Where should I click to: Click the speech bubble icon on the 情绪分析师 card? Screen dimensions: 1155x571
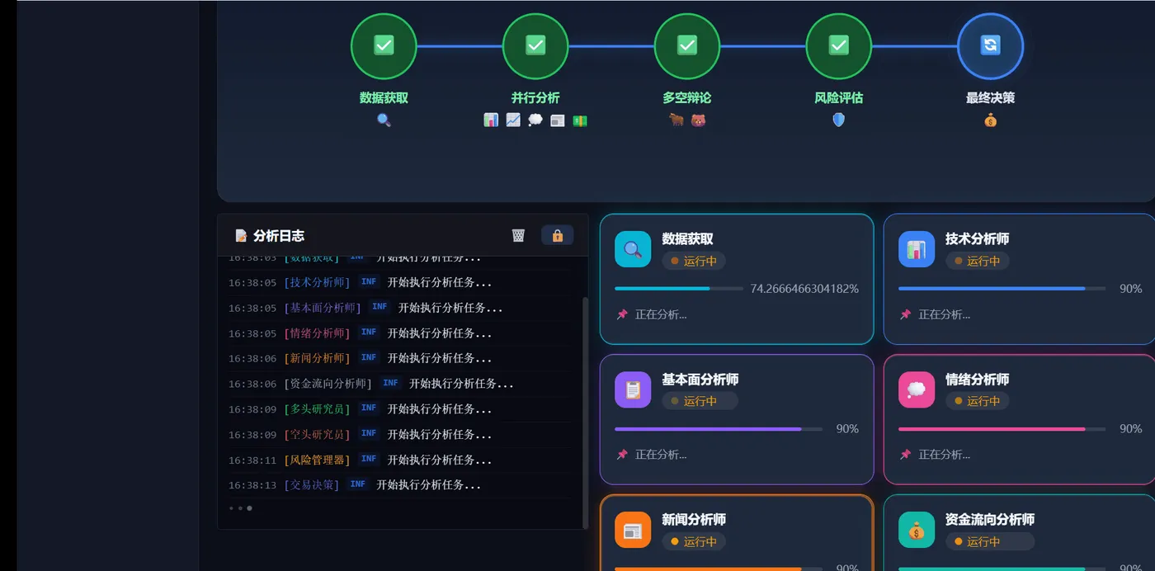[917, 389]
